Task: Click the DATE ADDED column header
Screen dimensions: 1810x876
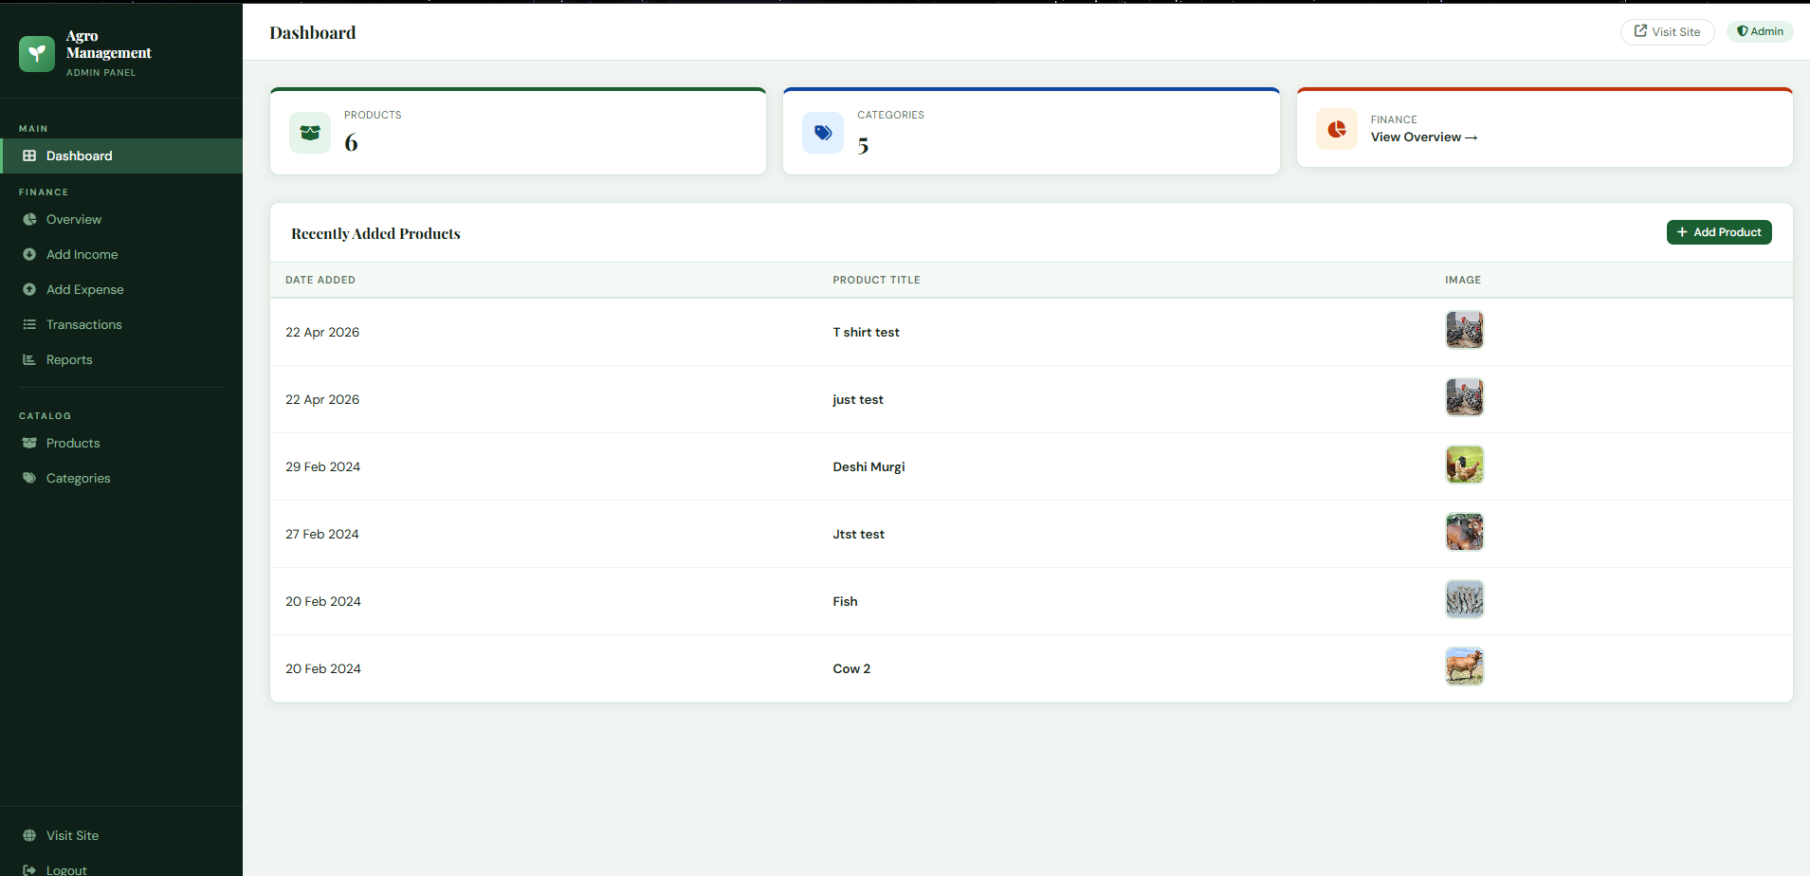Action: [x=320, y=280]
